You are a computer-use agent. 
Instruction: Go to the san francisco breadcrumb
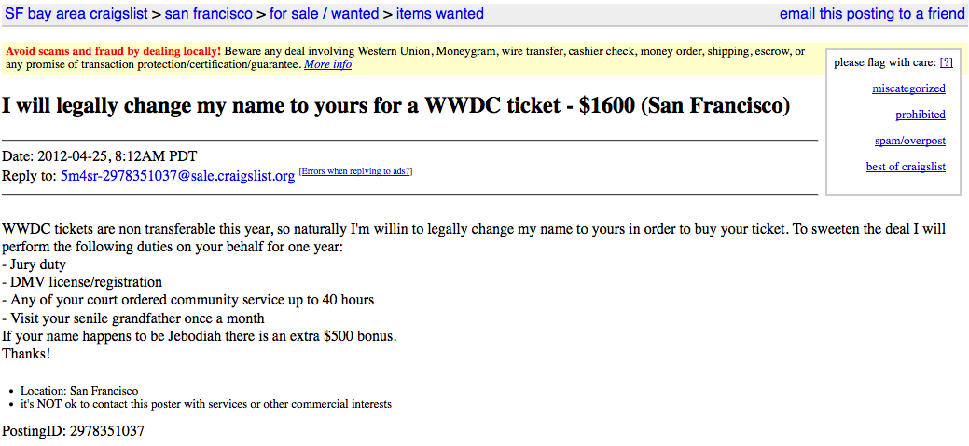tap(209, 14)
